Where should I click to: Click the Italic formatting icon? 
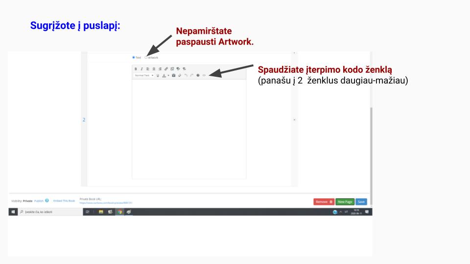141,69
